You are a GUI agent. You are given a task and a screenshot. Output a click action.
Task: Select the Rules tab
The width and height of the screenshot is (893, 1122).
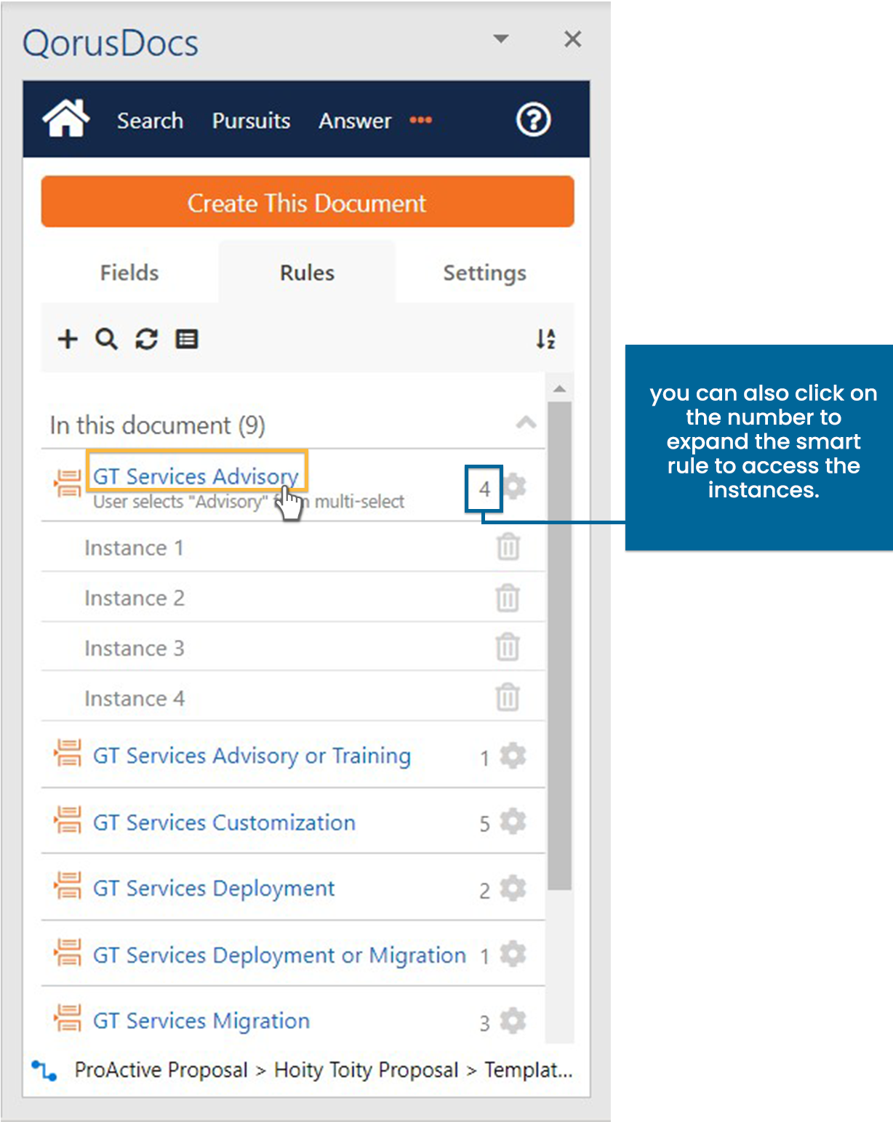pyautogui.click(x=307, y=273)
